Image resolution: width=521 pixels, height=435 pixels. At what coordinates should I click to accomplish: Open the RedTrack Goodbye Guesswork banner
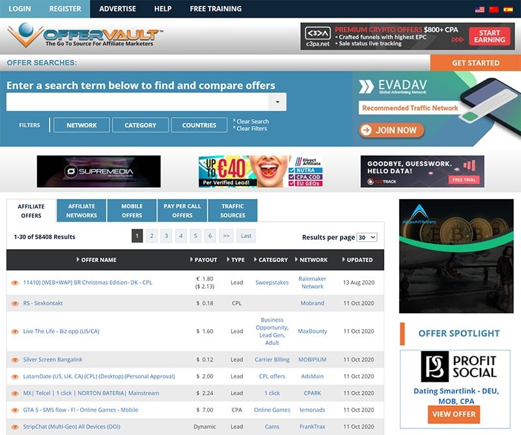coord(422,172)
